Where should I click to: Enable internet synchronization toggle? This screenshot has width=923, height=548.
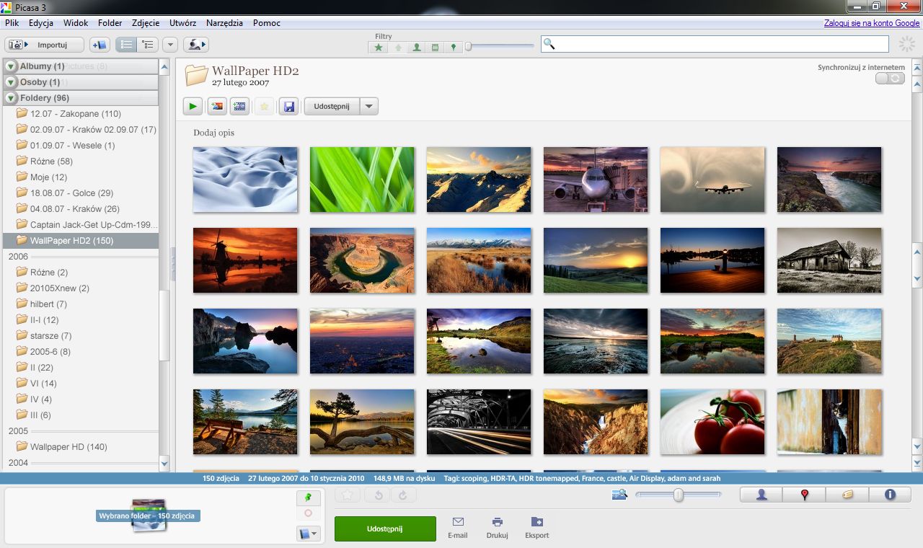tap(890, 79)
